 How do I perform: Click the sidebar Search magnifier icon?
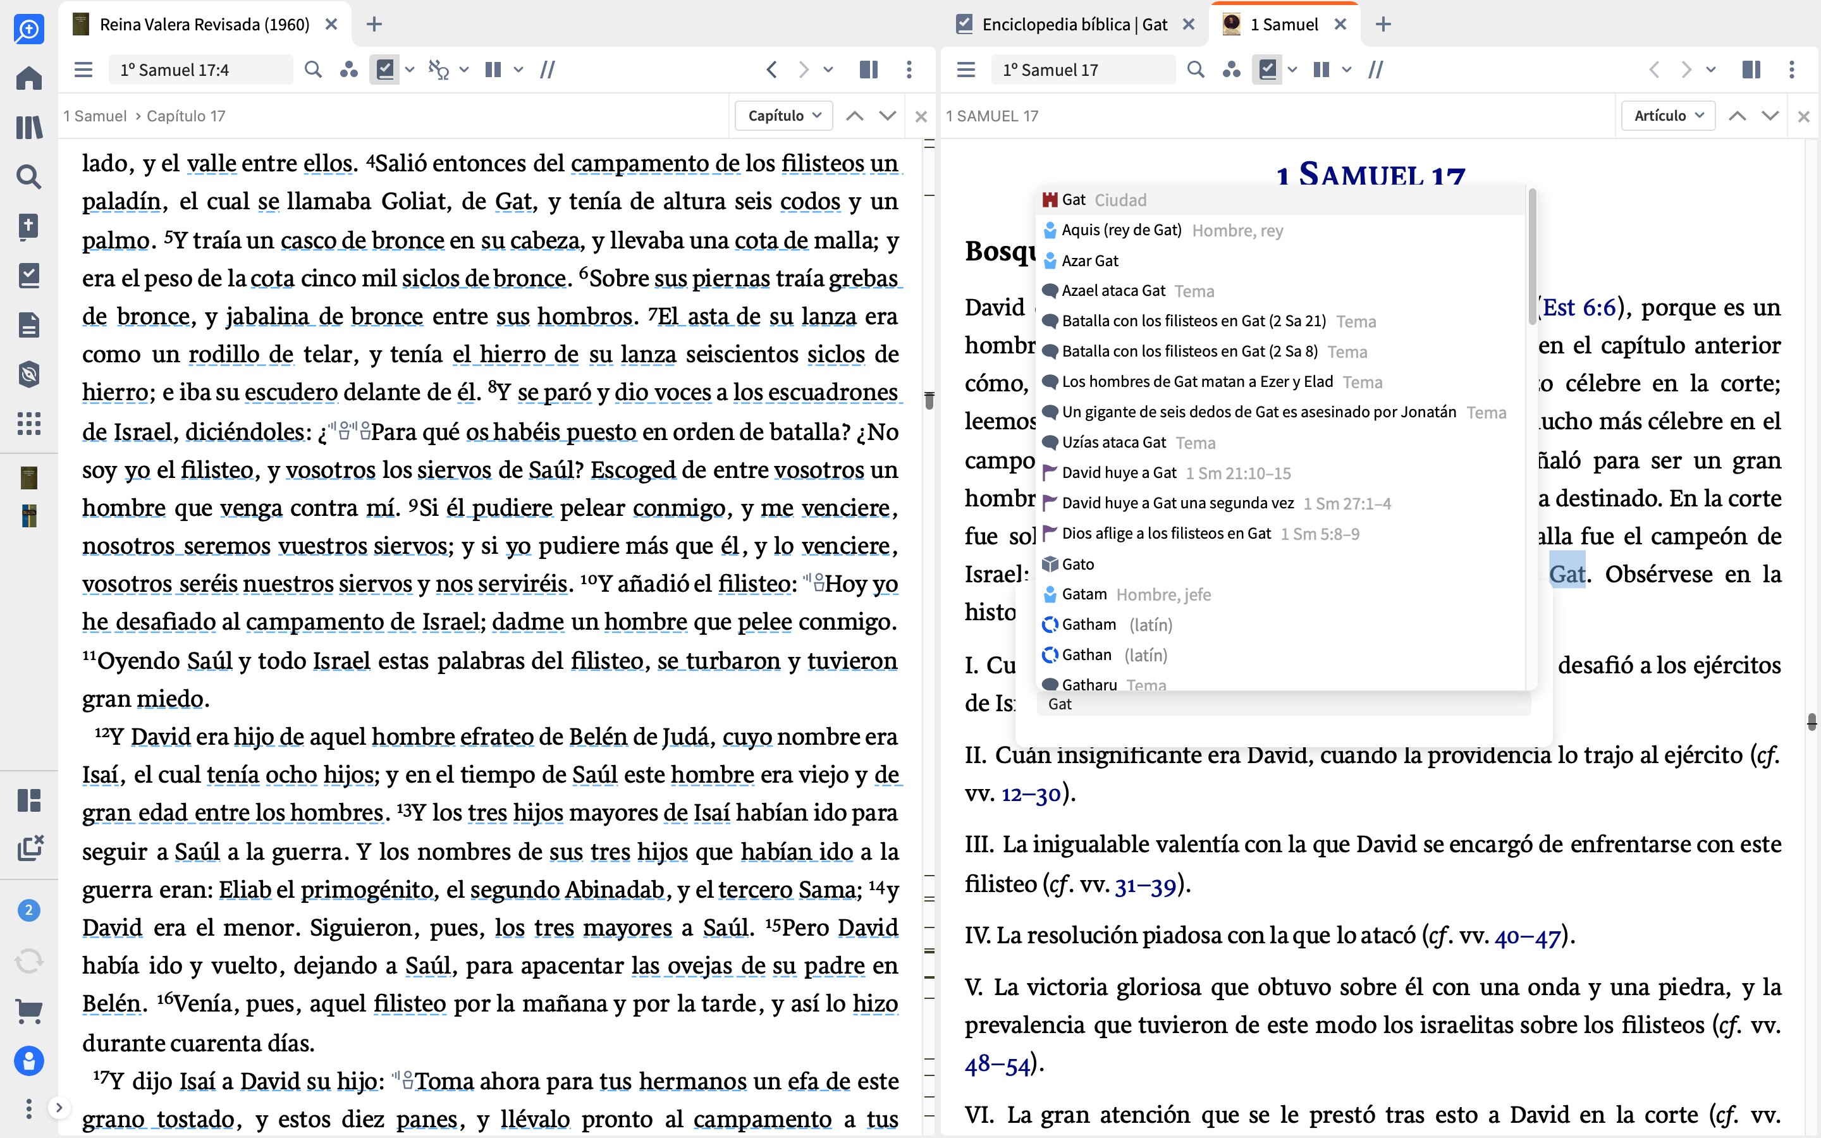pos(28,177)
